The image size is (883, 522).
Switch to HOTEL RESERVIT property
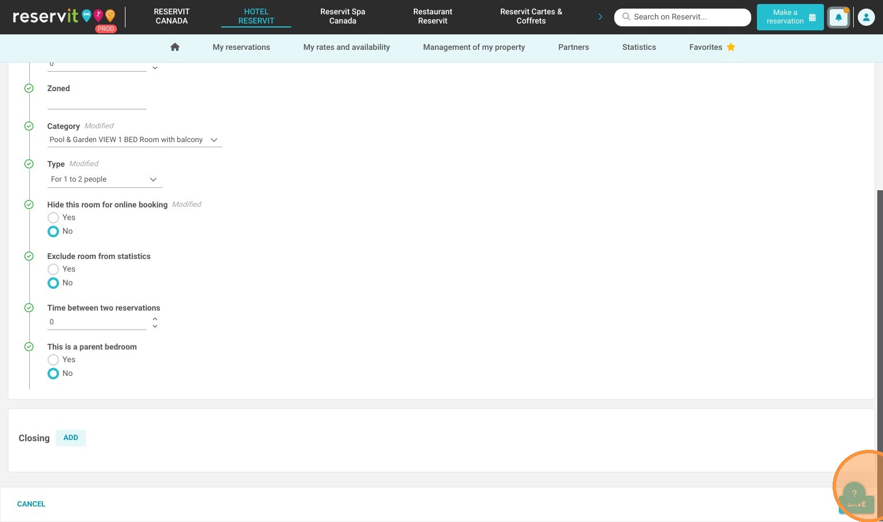256,16
